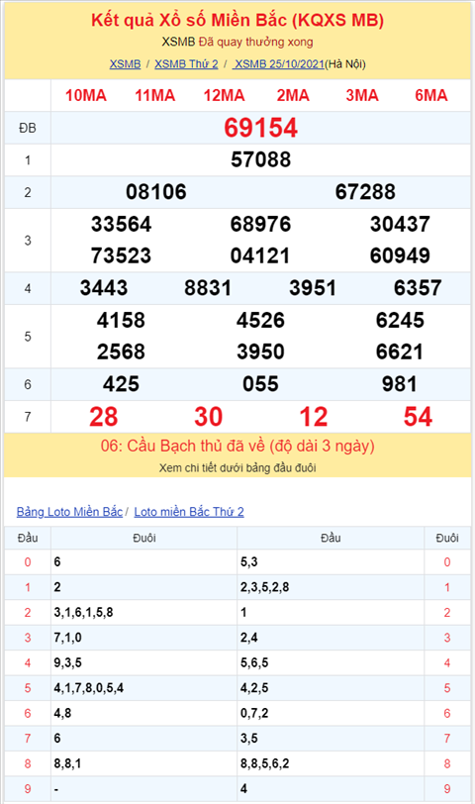The image size is (475, 804).
Task: Select third prize number 73523
Action: 121,255
